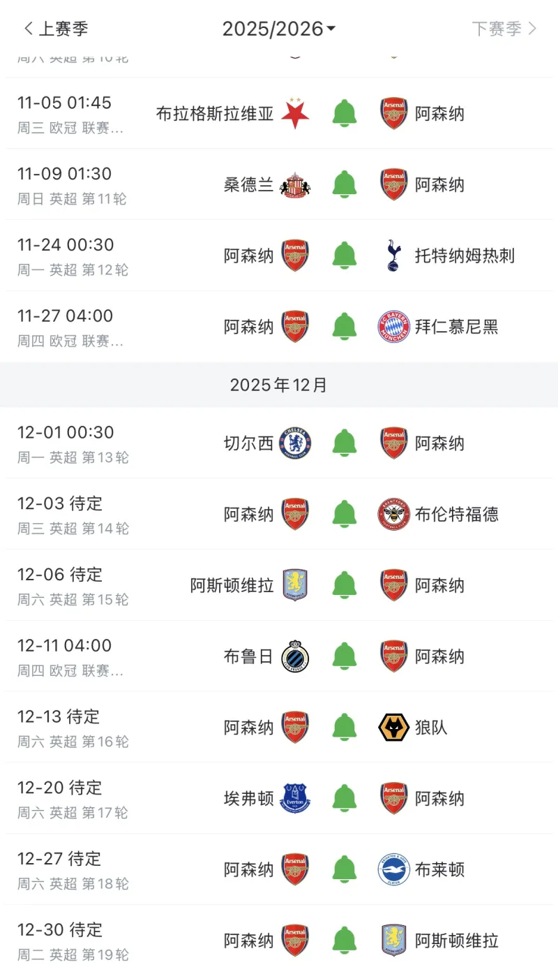Toggle reminder bell for the 12-30 match
The height and width of the screenshot is (972, 558).
pos(345,941)
